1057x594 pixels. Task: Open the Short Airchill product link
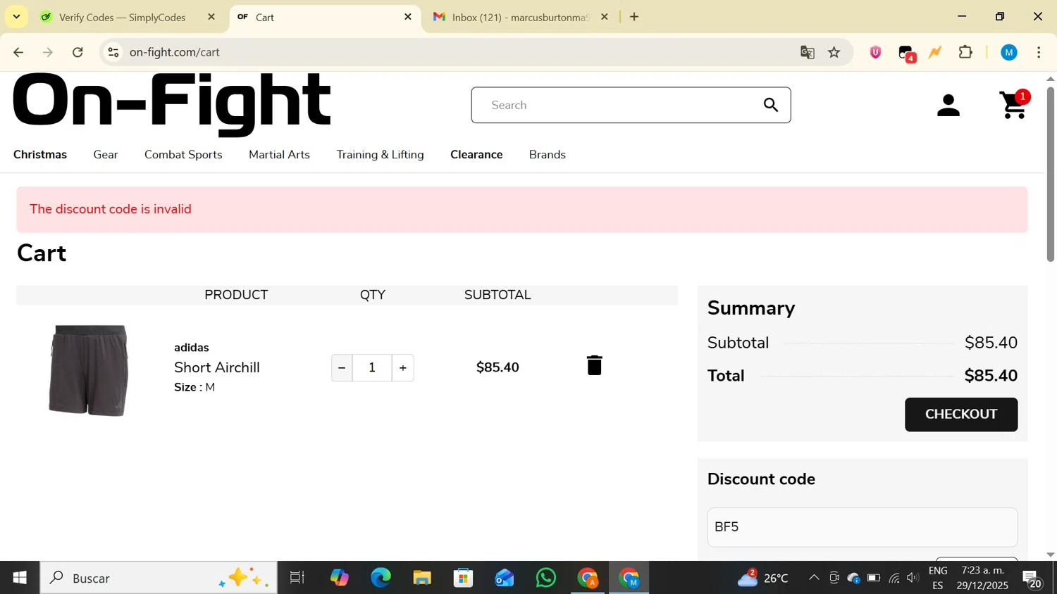point(217,367)
